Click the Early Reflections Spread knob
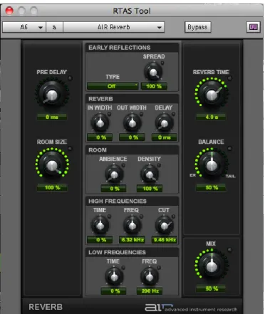 pos(154,72)
